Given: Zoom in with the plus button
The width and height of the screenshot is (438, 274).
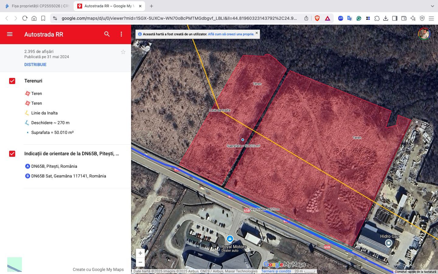Looking at the screenshot, I should point(140,253).
